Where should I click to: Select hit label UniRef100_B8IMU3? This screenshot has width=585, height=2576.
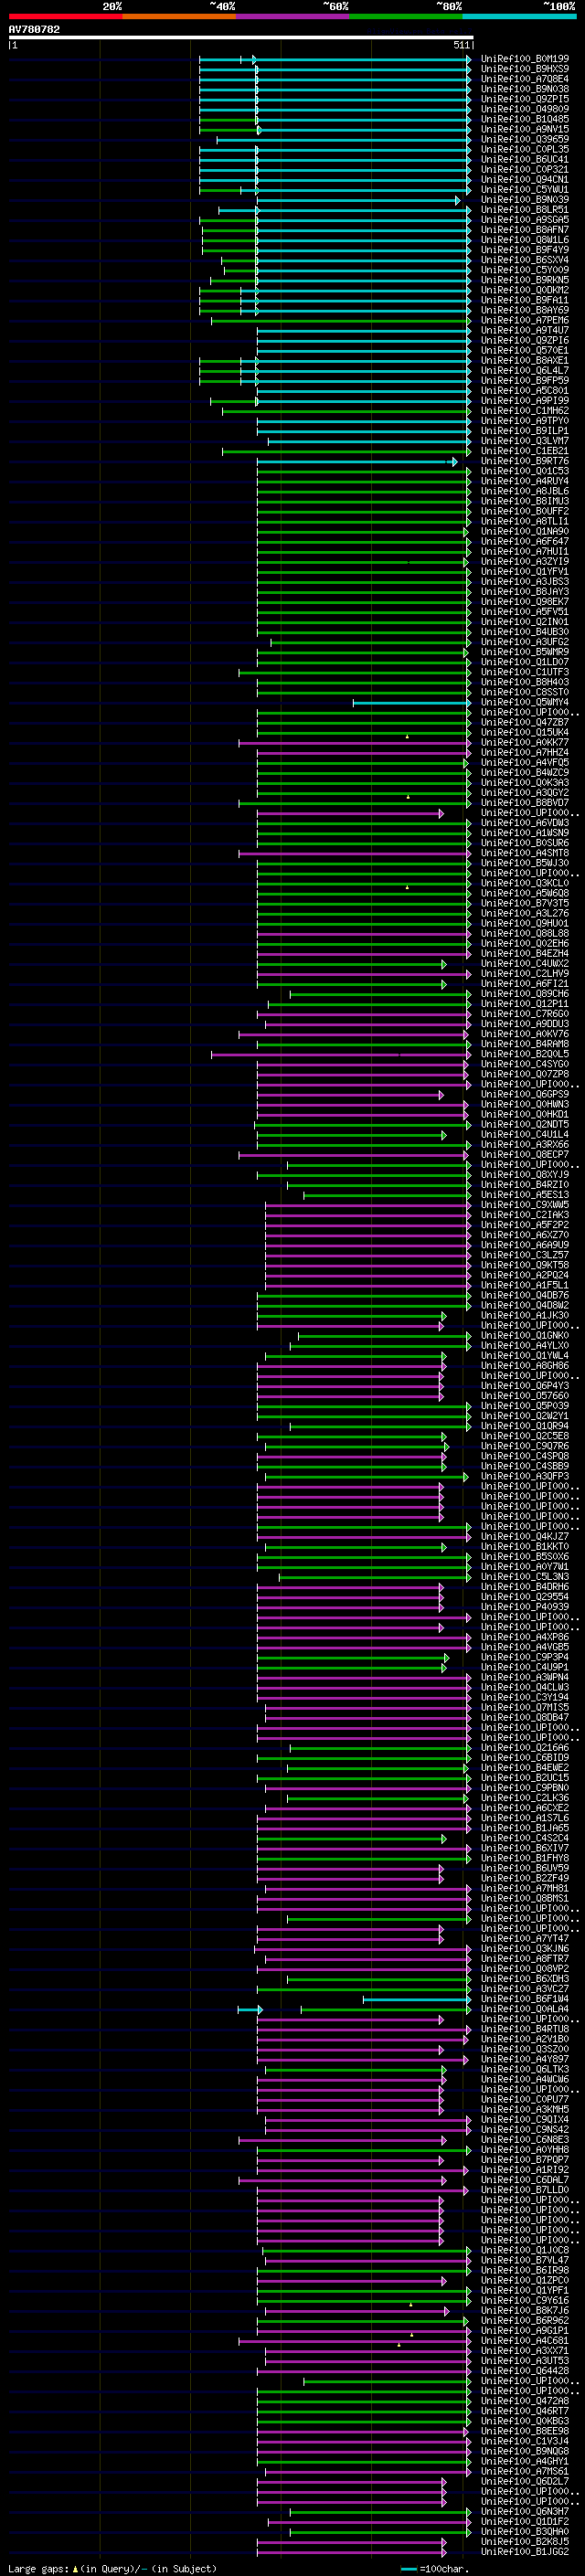pyautogui.click(x=525, y=501)
